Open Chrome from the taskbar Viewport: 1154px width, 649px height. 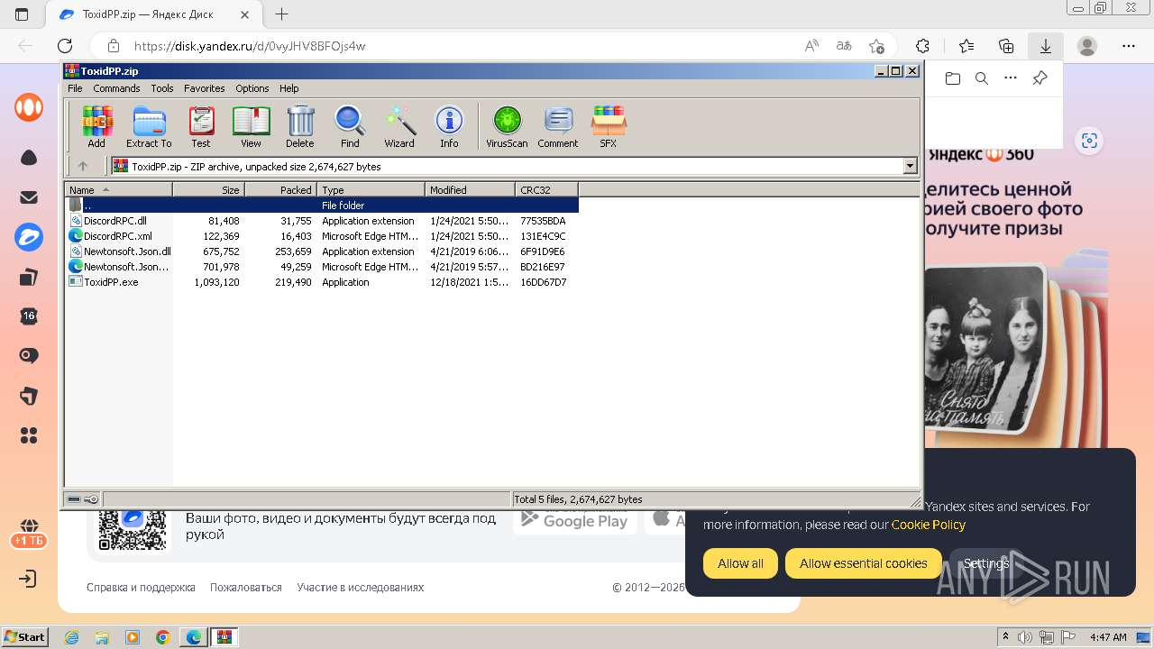click(x=163, y=637)
